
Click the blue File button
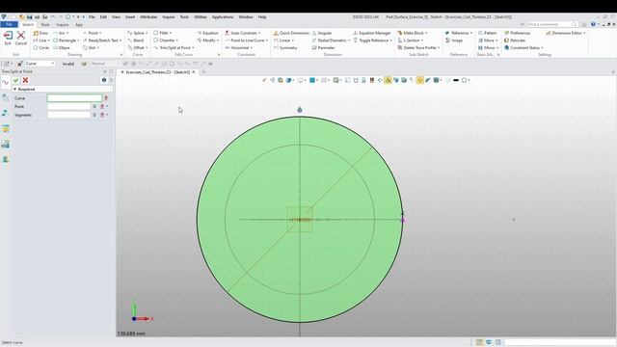(9, 24)
